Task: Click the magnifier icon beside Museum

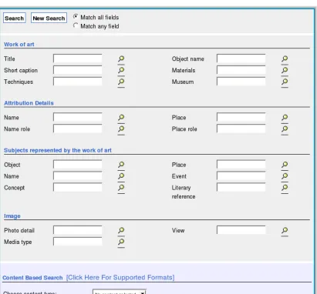Action: point(285,82)
